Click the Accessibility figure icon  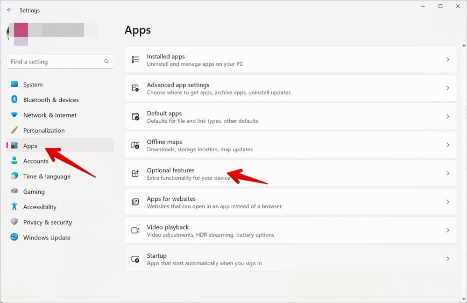(x=14, y=206)
